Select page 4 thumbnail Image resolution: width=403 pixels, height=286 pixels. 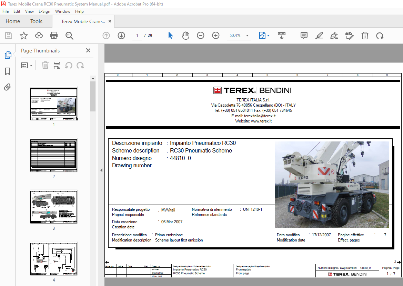54,259
